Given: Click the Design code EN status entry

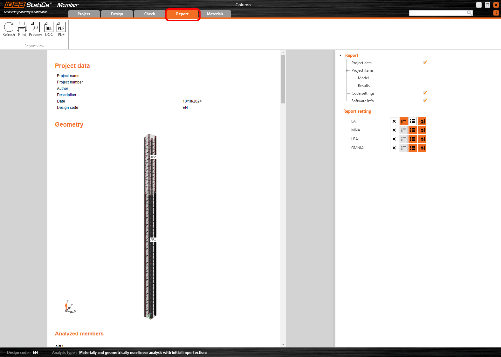Looking at the screenshot, I should (x=22, y=353).
